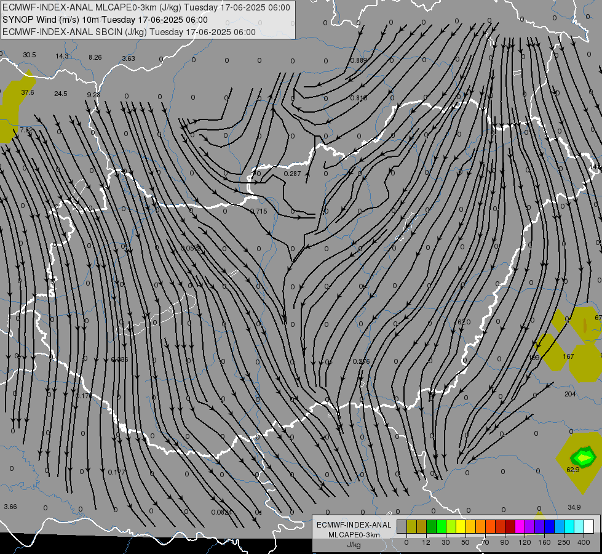
Task: Click the legend tick label '70'
Action: click(485, 542)
